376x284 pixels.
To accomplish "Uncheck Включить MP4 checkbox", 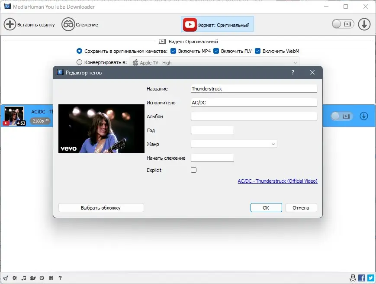I will click(x=173, y=51).
